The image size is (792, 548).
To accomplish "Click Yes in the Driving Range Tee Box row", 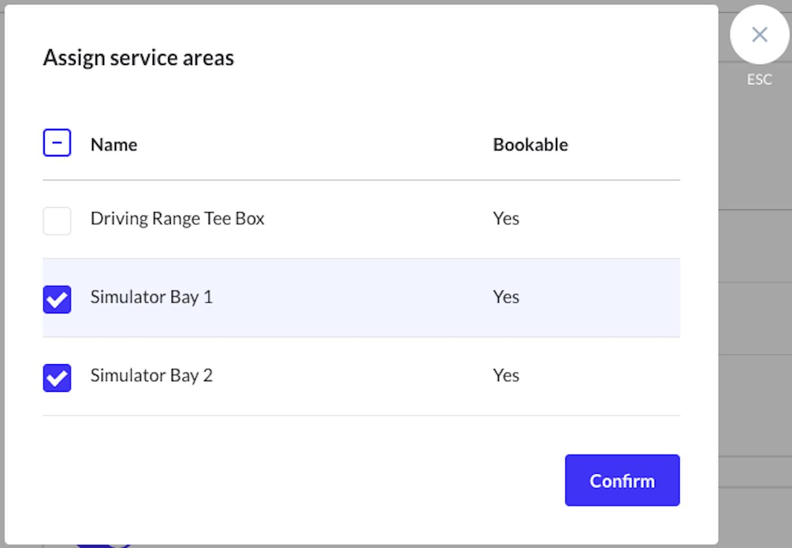I will tap(506, 219).
